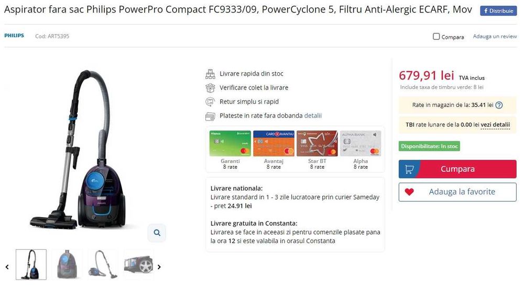Viewport: 524px width, 297px height.
Task: Click the shopping cart icon on Cumpara button
Action: coord(410,169)
